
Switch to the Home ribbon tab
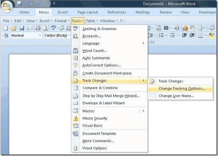pyautogui.click(x=24, y=12)
